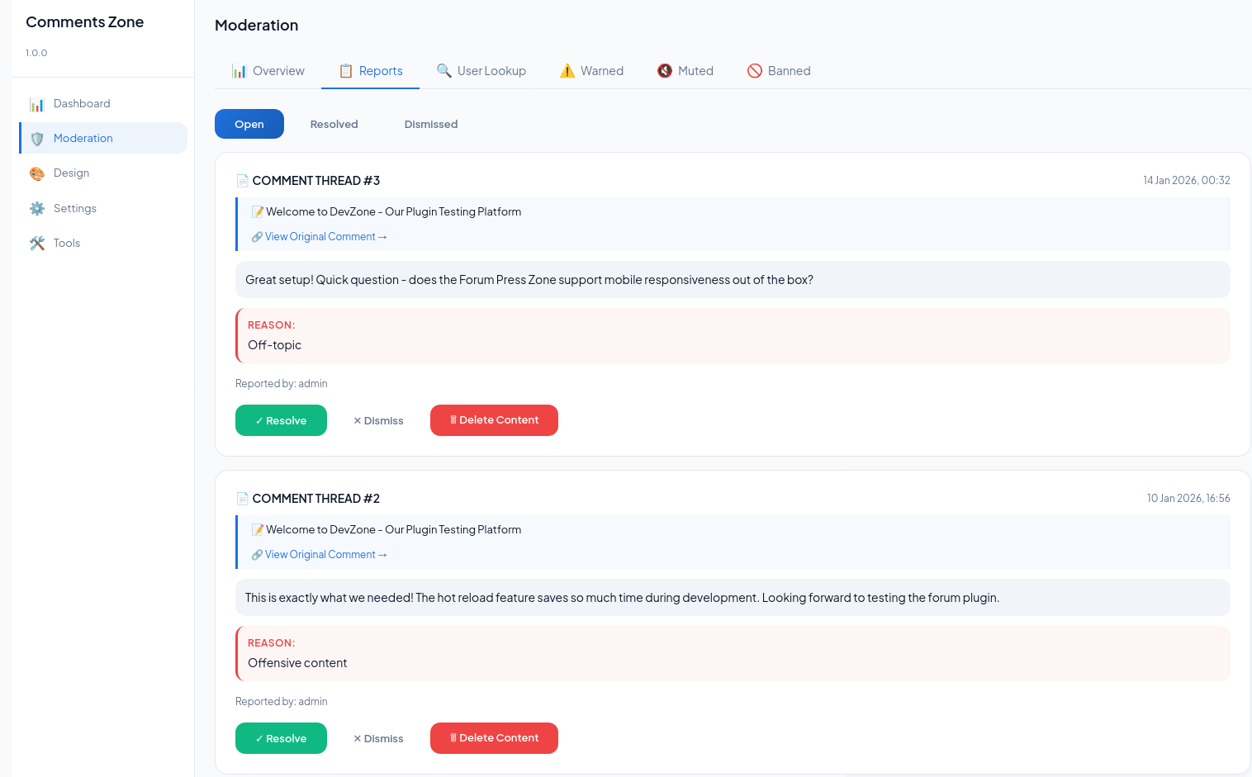Resolve the Comment Thread #2 report

[x=281, y=738]
